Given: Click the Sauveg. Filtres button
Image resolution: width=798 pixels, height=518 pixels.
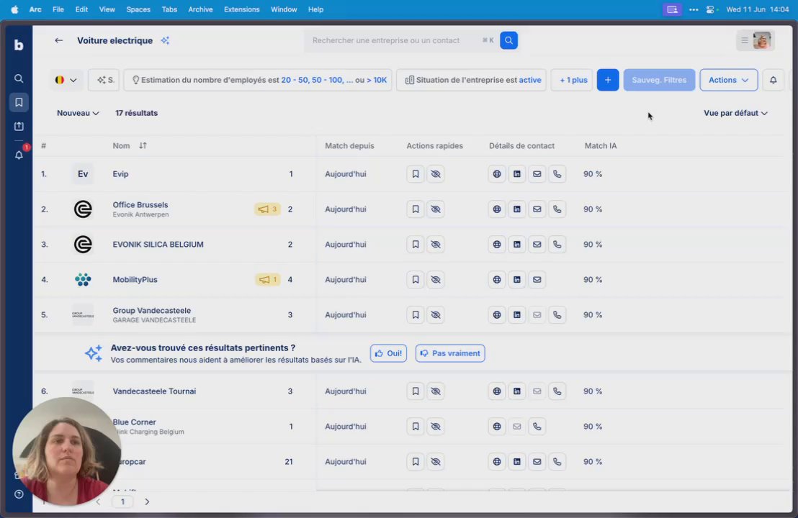Looking at the screenshot, I should tap(659, 80).
